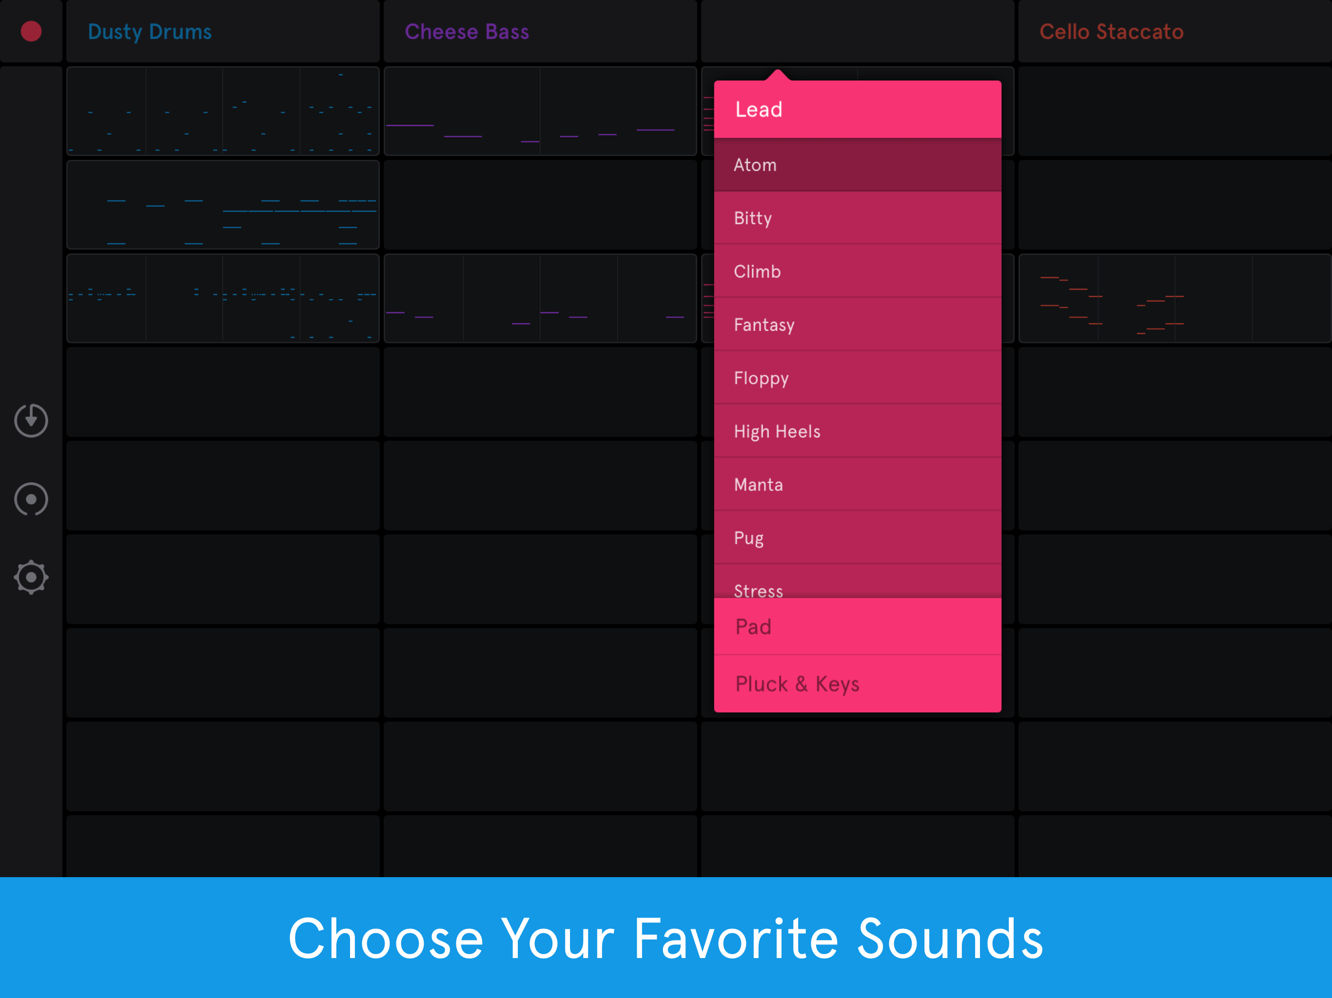Choose the Floppy lead sound
This screenshot has width=1332, height=998.
(857, 378)
